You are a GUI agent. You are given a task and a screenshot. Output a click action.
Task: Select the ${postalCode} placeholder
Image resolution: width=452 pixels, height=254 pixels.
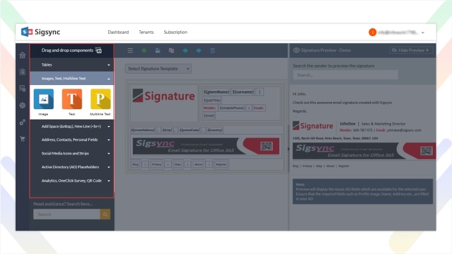point(189,130)
